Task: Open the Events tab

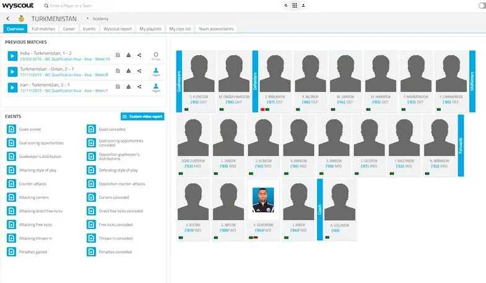Action: click(x=89, y=29)
